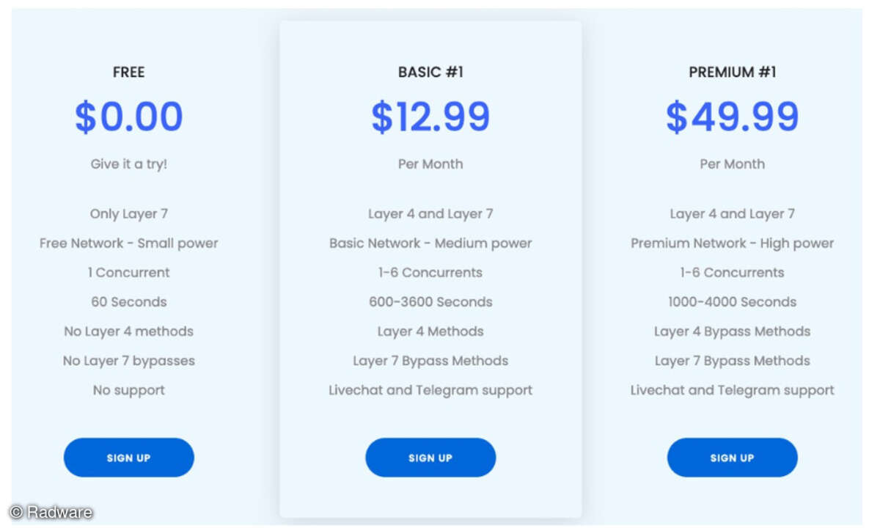This screenshot has height=528, width=880.
Task: Click 'Only Layer 7' feature line
Action: point(129,214)
